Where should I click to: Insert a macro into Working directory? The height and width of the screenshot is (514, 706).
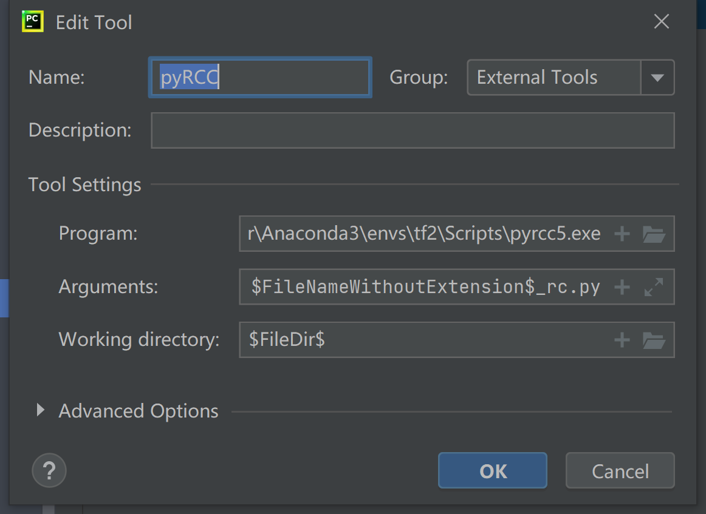point(622,340)
